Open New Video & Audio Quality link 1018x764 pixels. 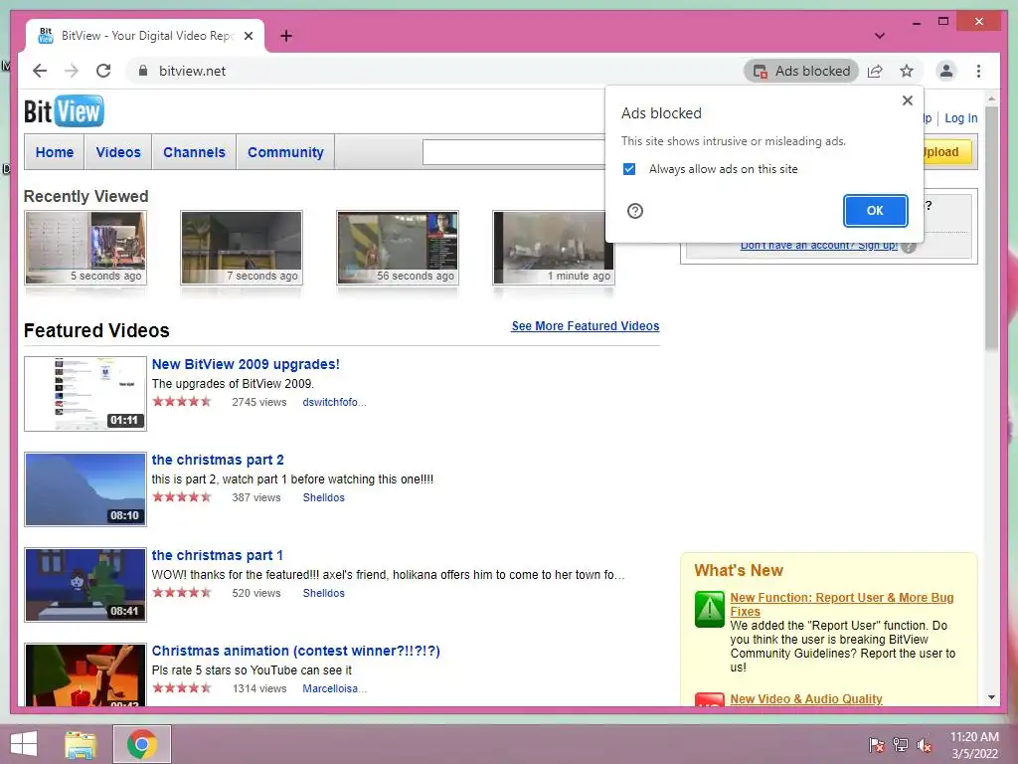click(x=805, y=699)
